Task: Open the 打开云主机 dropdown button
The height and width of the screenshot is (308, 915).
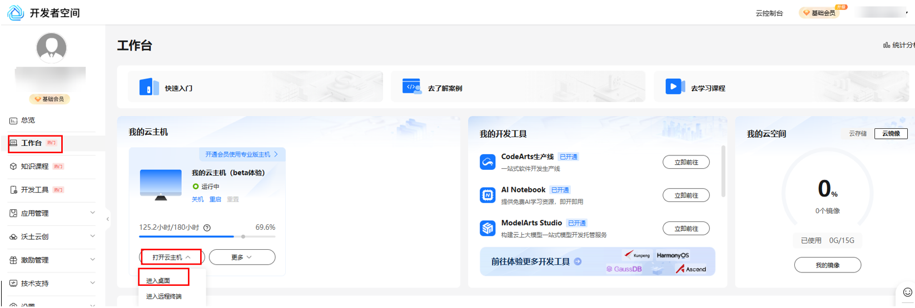Action: 172,257
